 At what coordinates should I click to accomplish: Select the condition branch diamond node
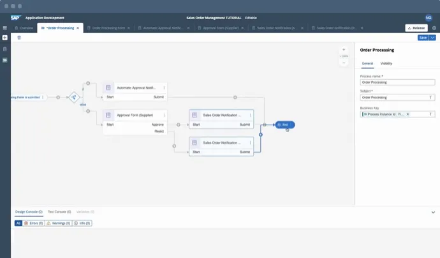pyautogui.click(x=75, y=97)
